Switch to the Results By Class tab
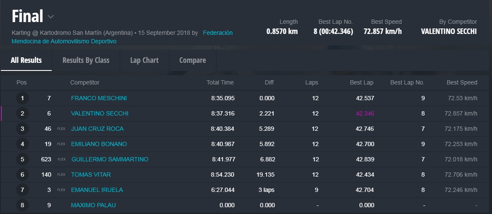The height and width of the screenshot is (214, 492). [x=86, y=60]
